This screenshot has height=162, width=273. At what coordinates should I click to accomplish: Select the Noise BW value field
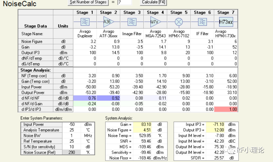71,136
